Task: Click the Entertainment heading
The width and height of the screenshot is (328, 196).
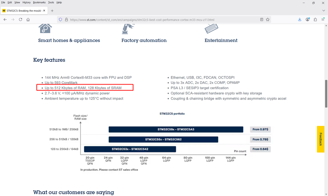Action: 221,40
